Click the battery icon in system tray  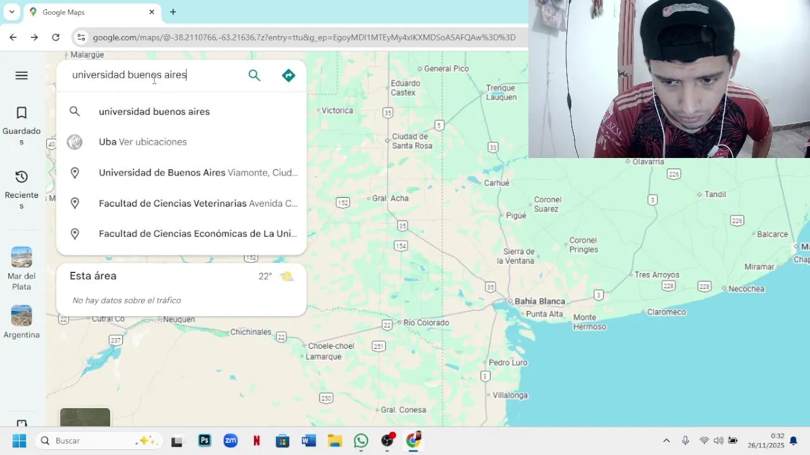[x=733, y=440]
